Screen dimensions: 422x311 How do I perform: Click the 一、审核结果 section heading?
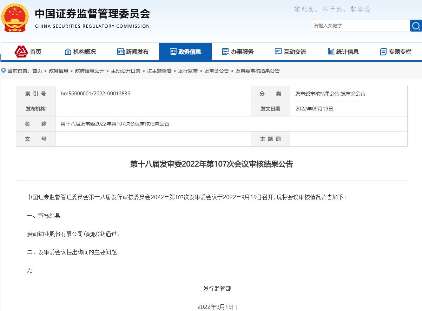pos(44,216)
